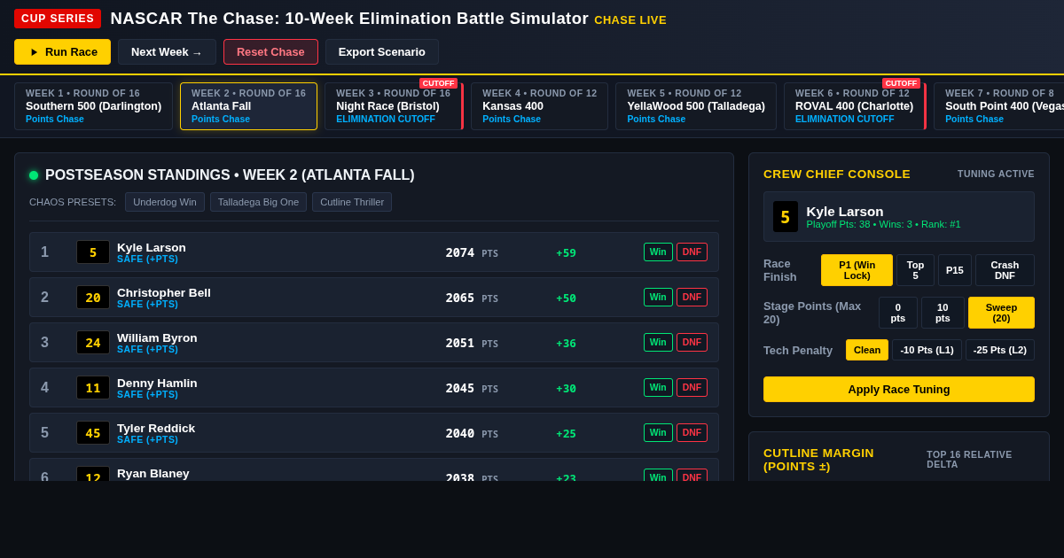The image size is (1064, 558).
Task: Click Christopher Bell's +50 margin
Action: [566, 298]
